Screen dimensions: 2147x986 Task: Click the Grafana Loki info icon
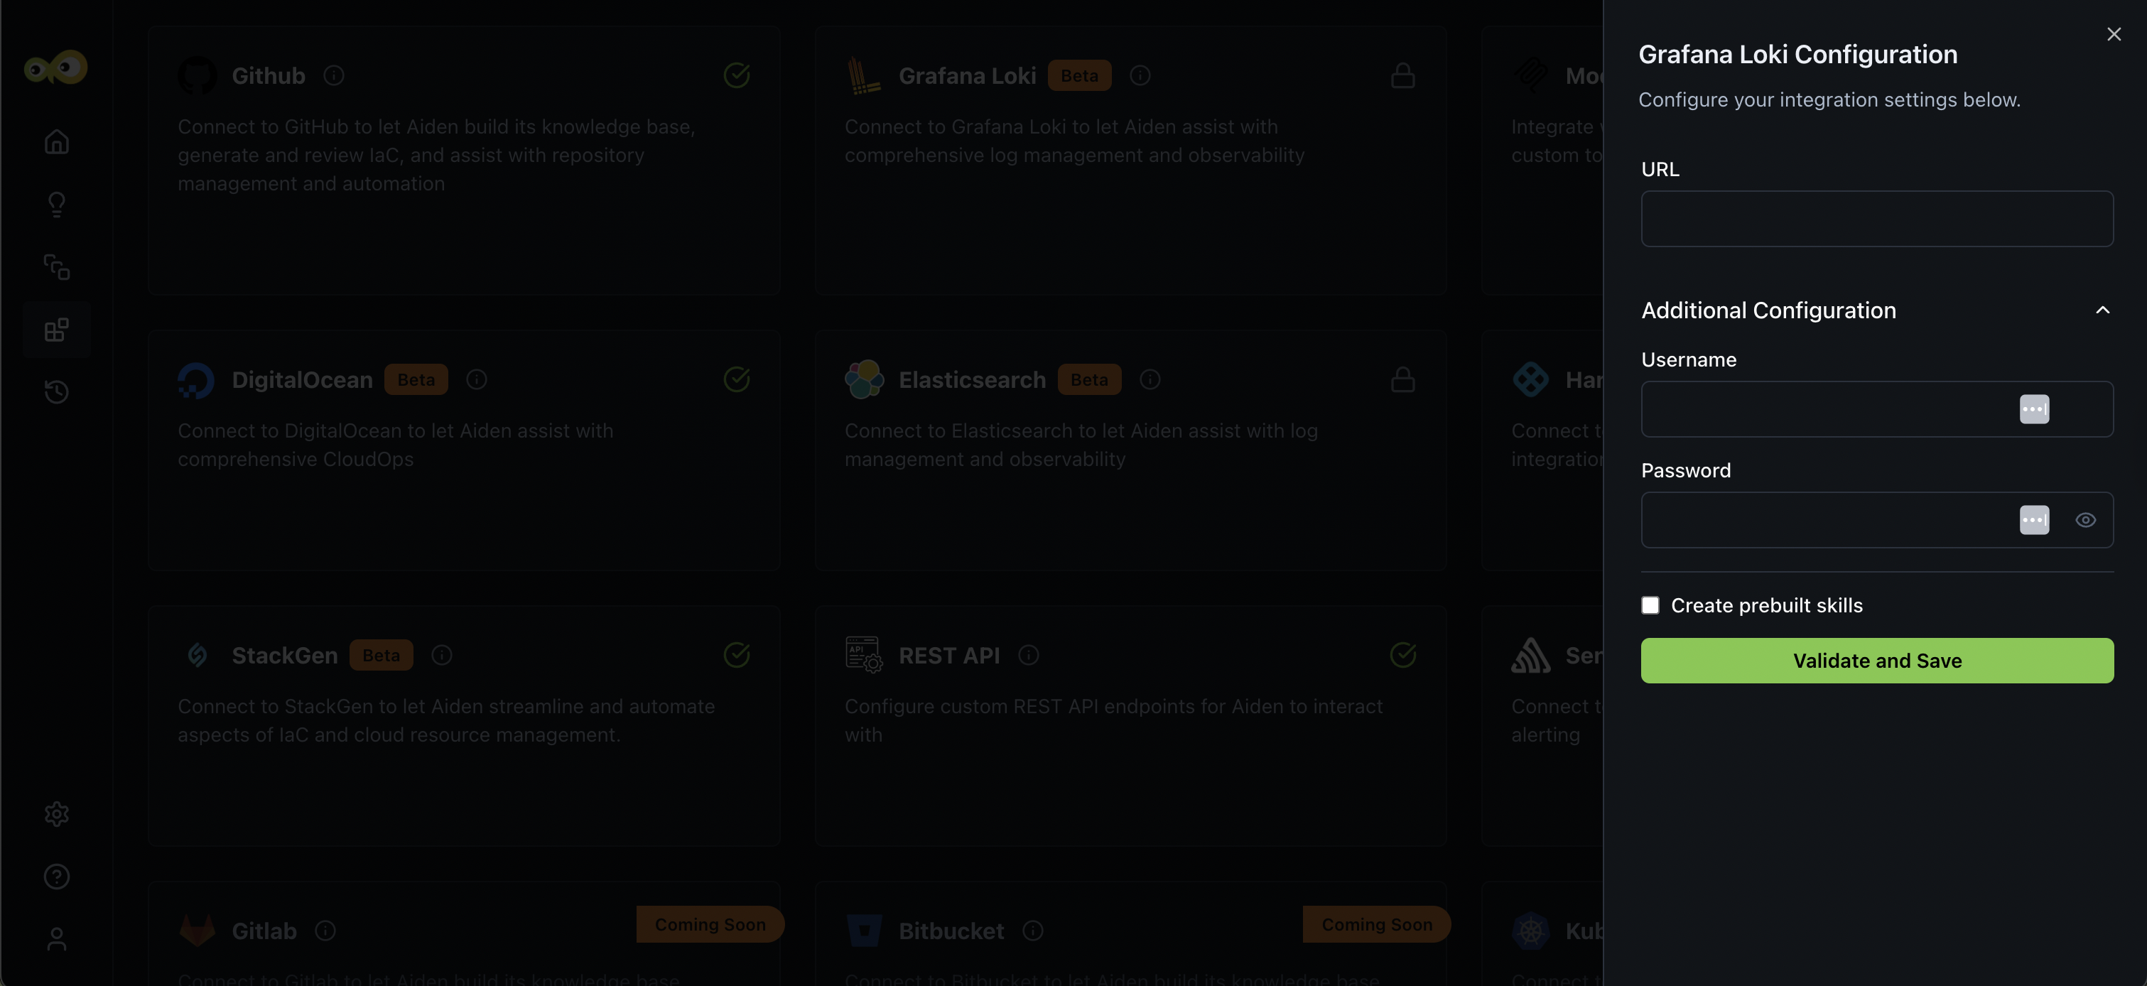pyautogui.click(x=1140, y=76)
